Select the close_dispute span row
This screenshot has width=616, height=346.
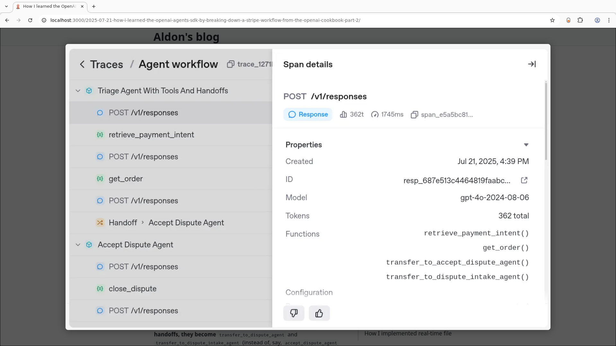[133, 289]
